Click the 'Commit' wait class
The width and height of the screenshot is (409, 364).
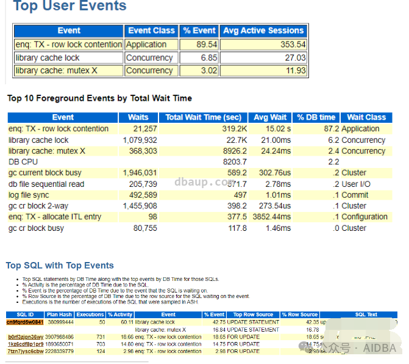(x=355, y=195)
